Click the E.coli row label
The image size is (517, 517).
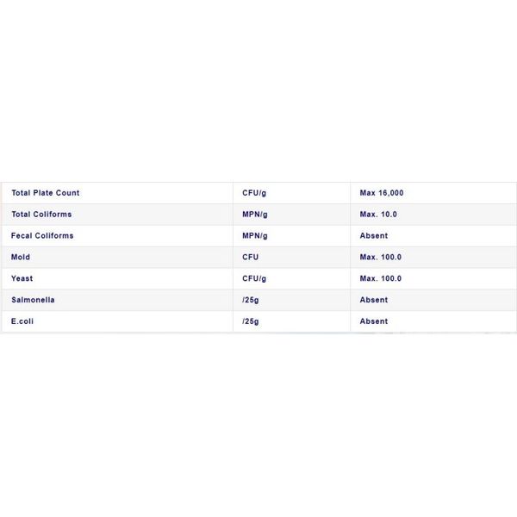[x=22, y=321]
